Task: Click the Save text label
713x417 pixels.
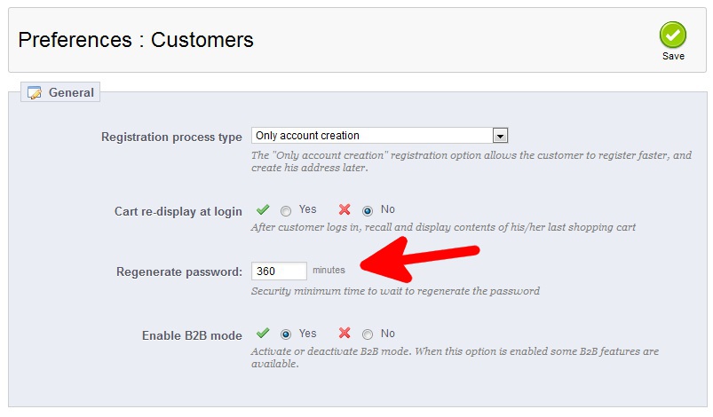Action: 673,57
